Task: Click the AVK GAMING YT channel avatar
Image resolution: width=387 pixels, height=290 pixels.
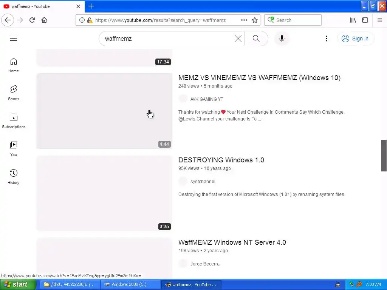Action: 183,99
